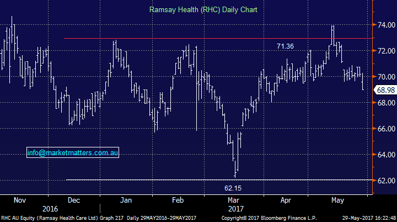
Task: Click the 'Daily 29MAY2016-29MAY2017' date range text
Action: pyautogui.click(x=162, y=218)
